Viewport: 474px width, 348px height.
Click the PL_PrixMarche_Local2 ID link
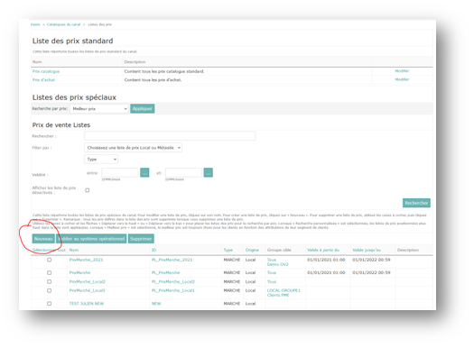pyautogui.click(x=173, y=281)
